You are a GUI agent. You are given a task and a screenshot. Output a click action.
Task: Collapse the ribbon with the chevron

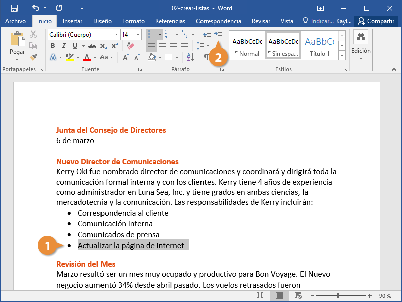(x=394, y=69)
